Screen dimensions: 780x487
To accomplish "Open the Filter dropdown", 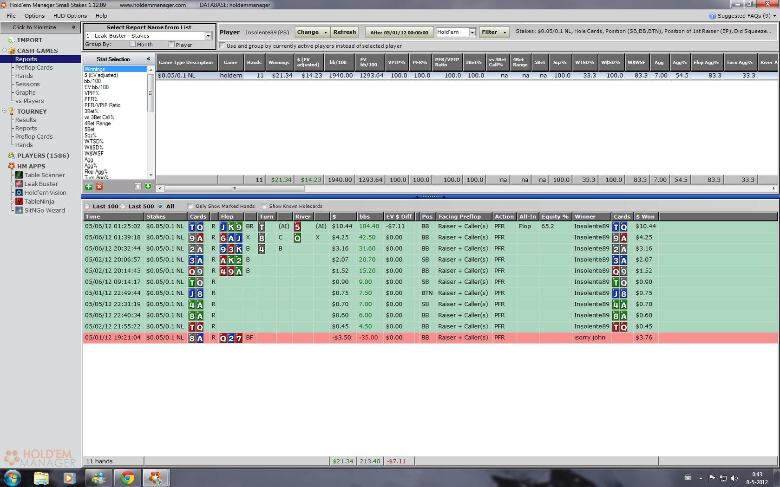I will [505, 32].
